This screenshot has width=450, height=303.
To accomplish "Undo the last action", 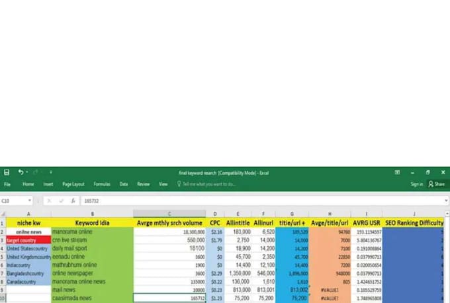I will pyautogui.click(x=21, y=172).
